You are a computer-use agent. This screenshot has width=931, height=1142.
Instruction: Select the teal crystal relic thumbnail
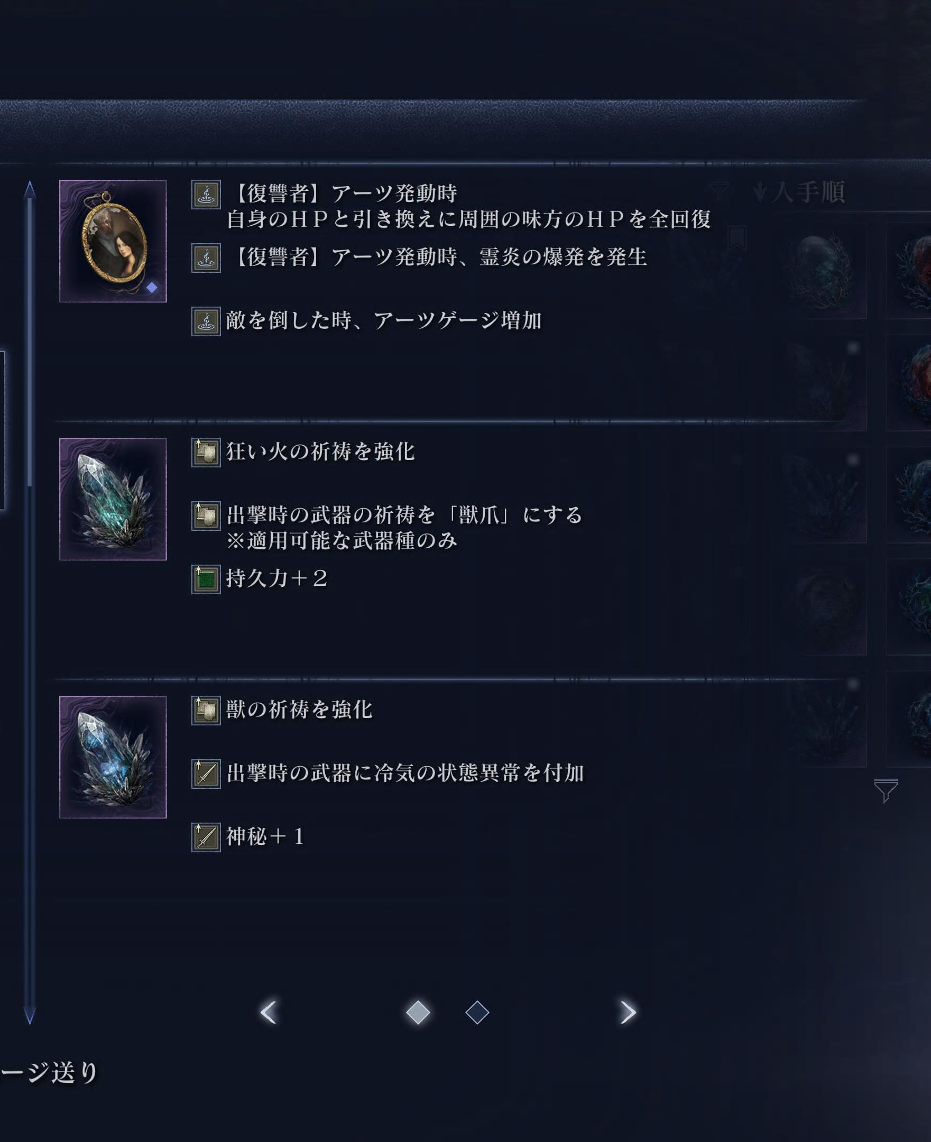pos(113,499)
